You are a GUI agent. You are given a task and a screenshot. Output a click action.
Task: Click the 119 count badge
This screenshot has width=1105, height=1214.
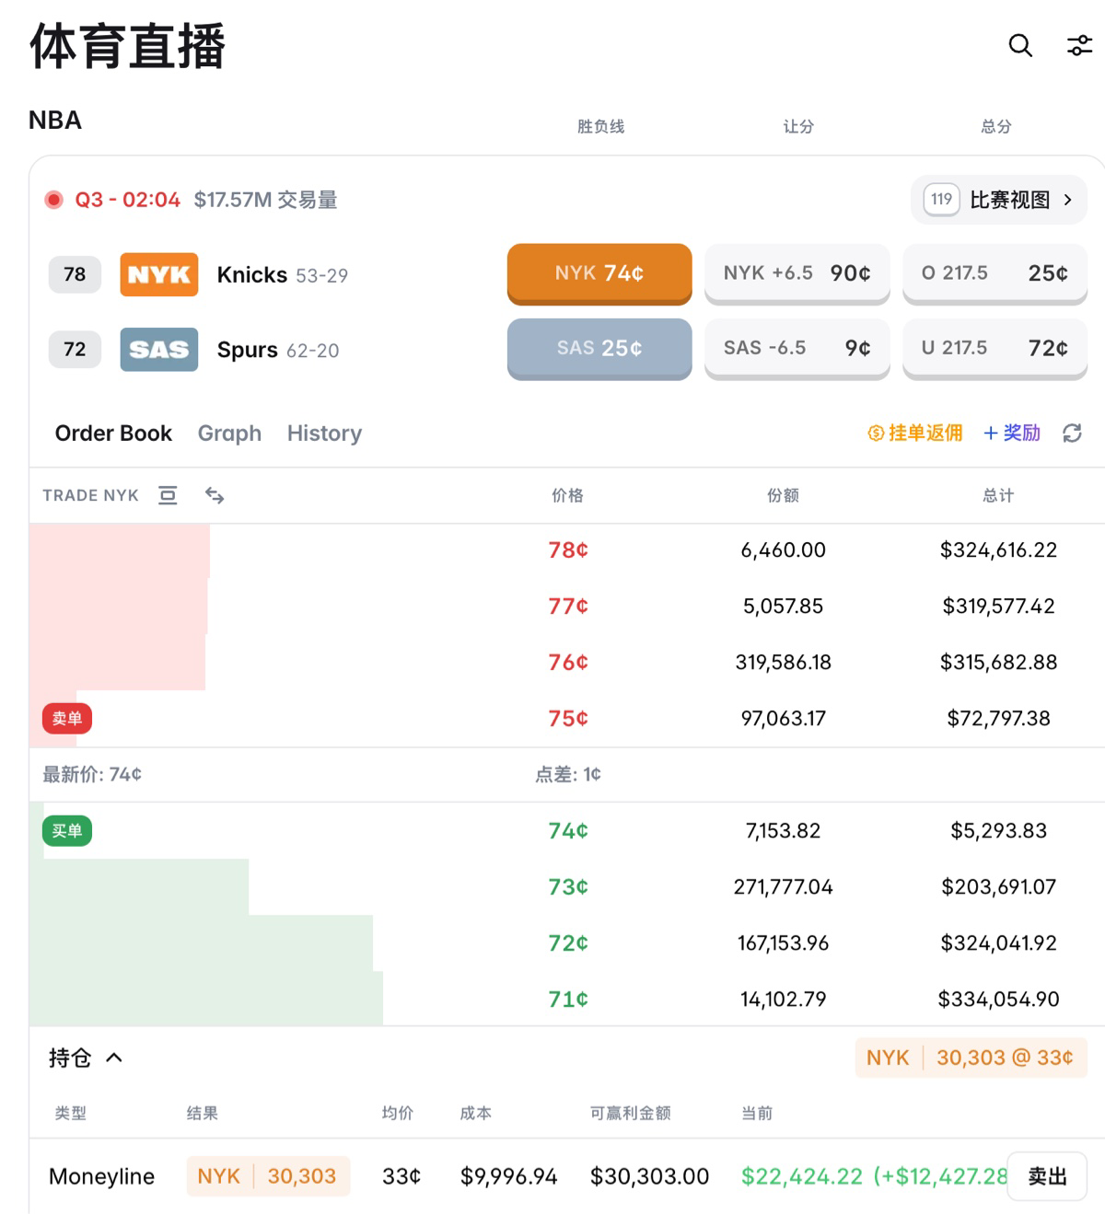point(941,200)
